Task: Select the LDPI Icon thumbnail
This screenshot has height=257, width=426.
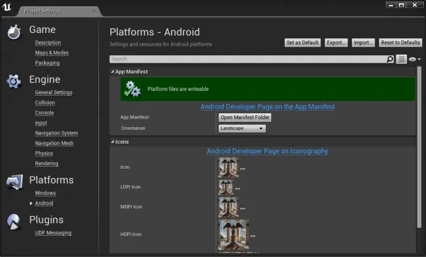Action: pyautogui.click(x=226, y=187)
